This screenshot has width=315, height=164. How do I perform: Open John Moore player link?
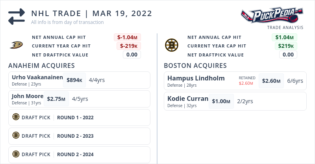(x=28, y=96)
